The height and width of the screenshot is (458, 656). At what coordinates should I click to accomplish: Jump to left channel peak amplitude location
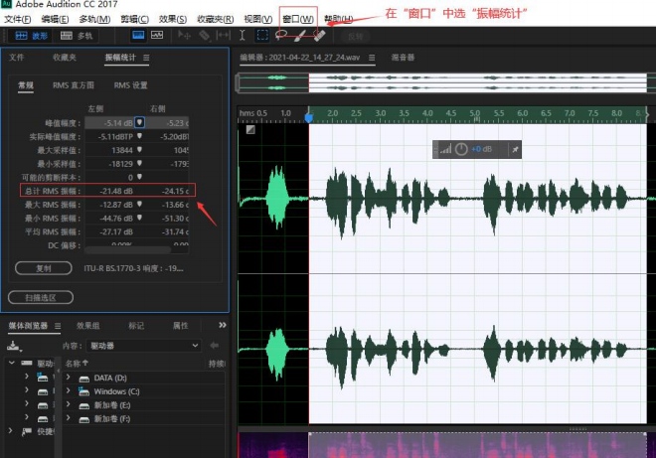140,122
